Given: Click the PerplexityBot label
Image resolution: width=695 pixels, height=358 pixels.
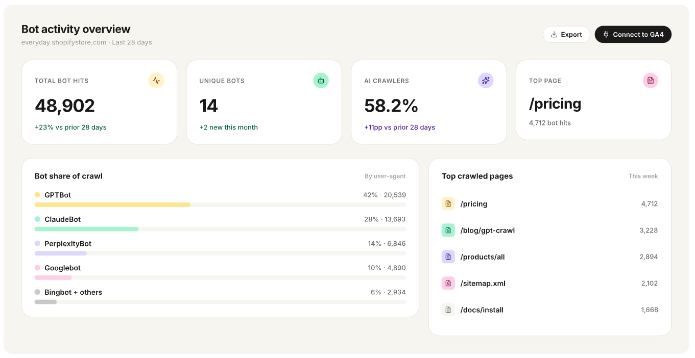Looking at the screenshot, I should [x=68, y=244].
